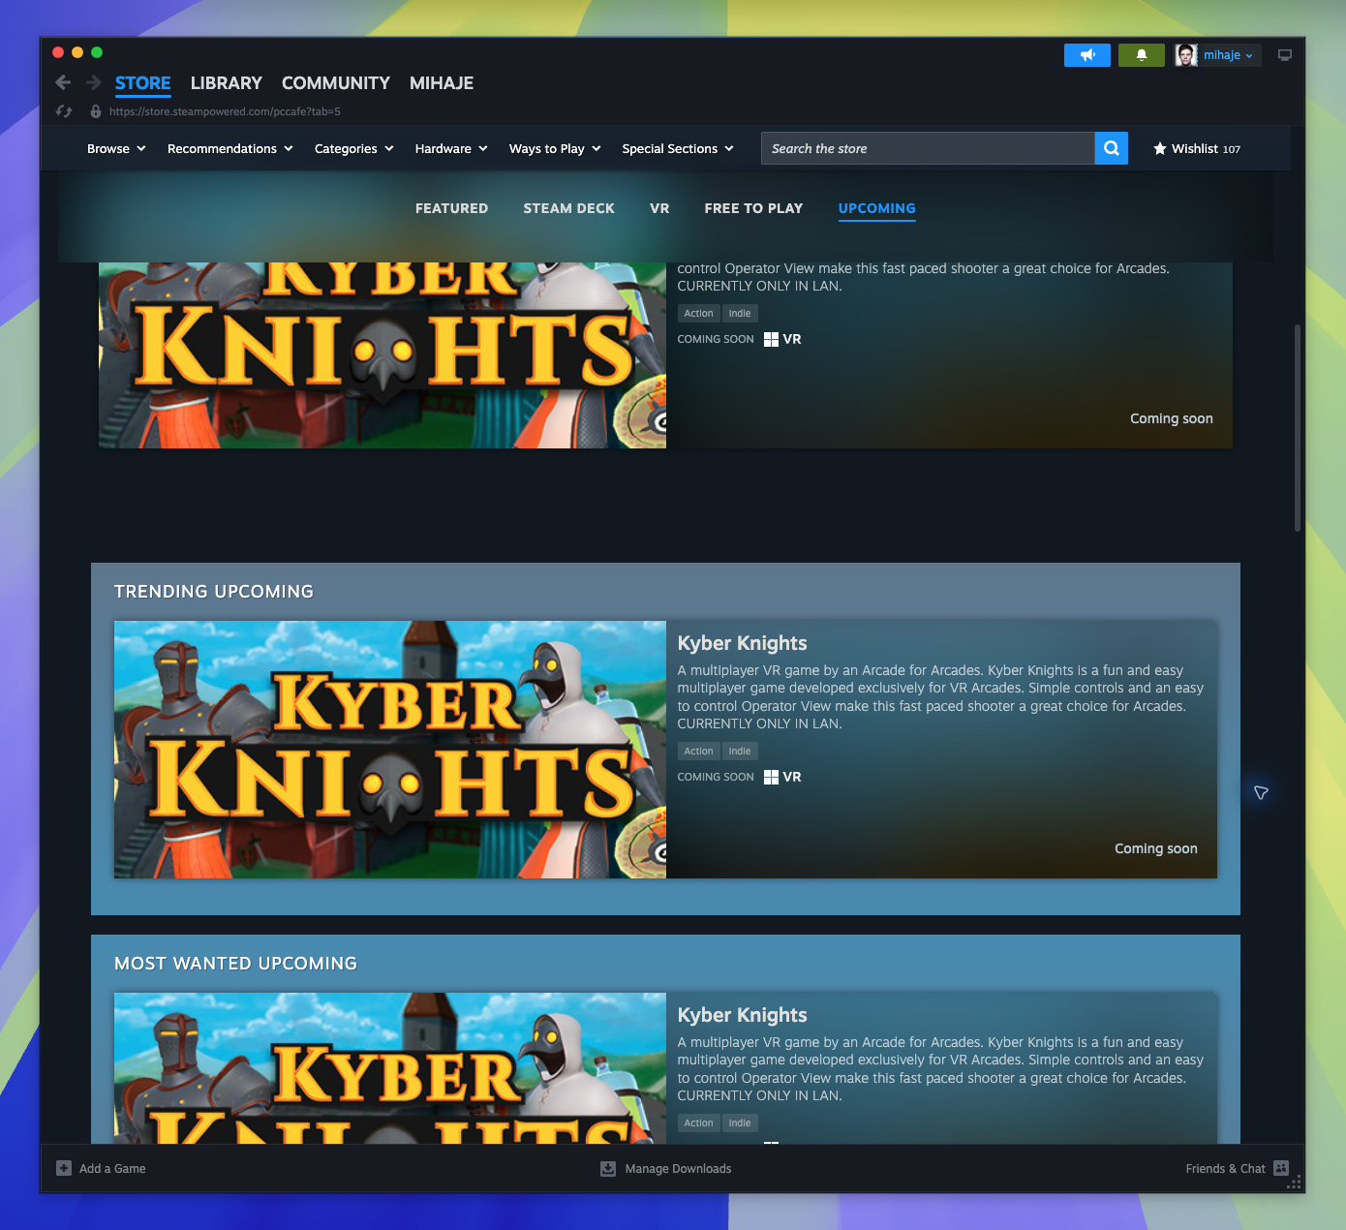The height and width of the screenshot is (1230, 1346).
Task: Open Wishlist 107 link
Action: click(x=1197, y=148)
